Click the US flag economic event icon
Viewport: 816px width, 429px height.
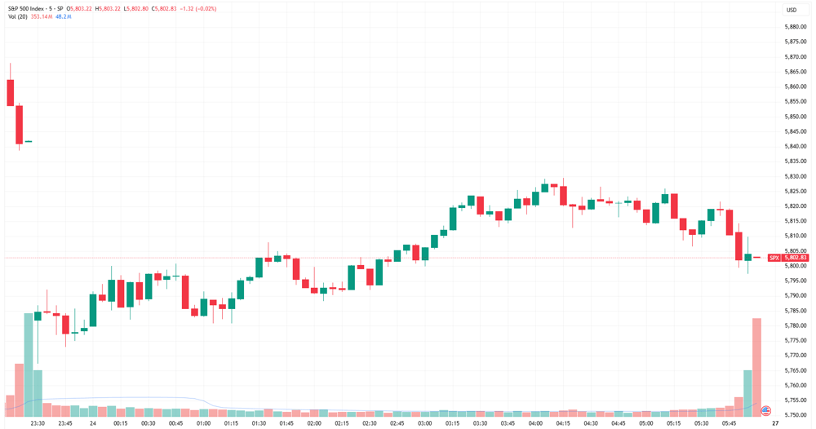(765, 411)
